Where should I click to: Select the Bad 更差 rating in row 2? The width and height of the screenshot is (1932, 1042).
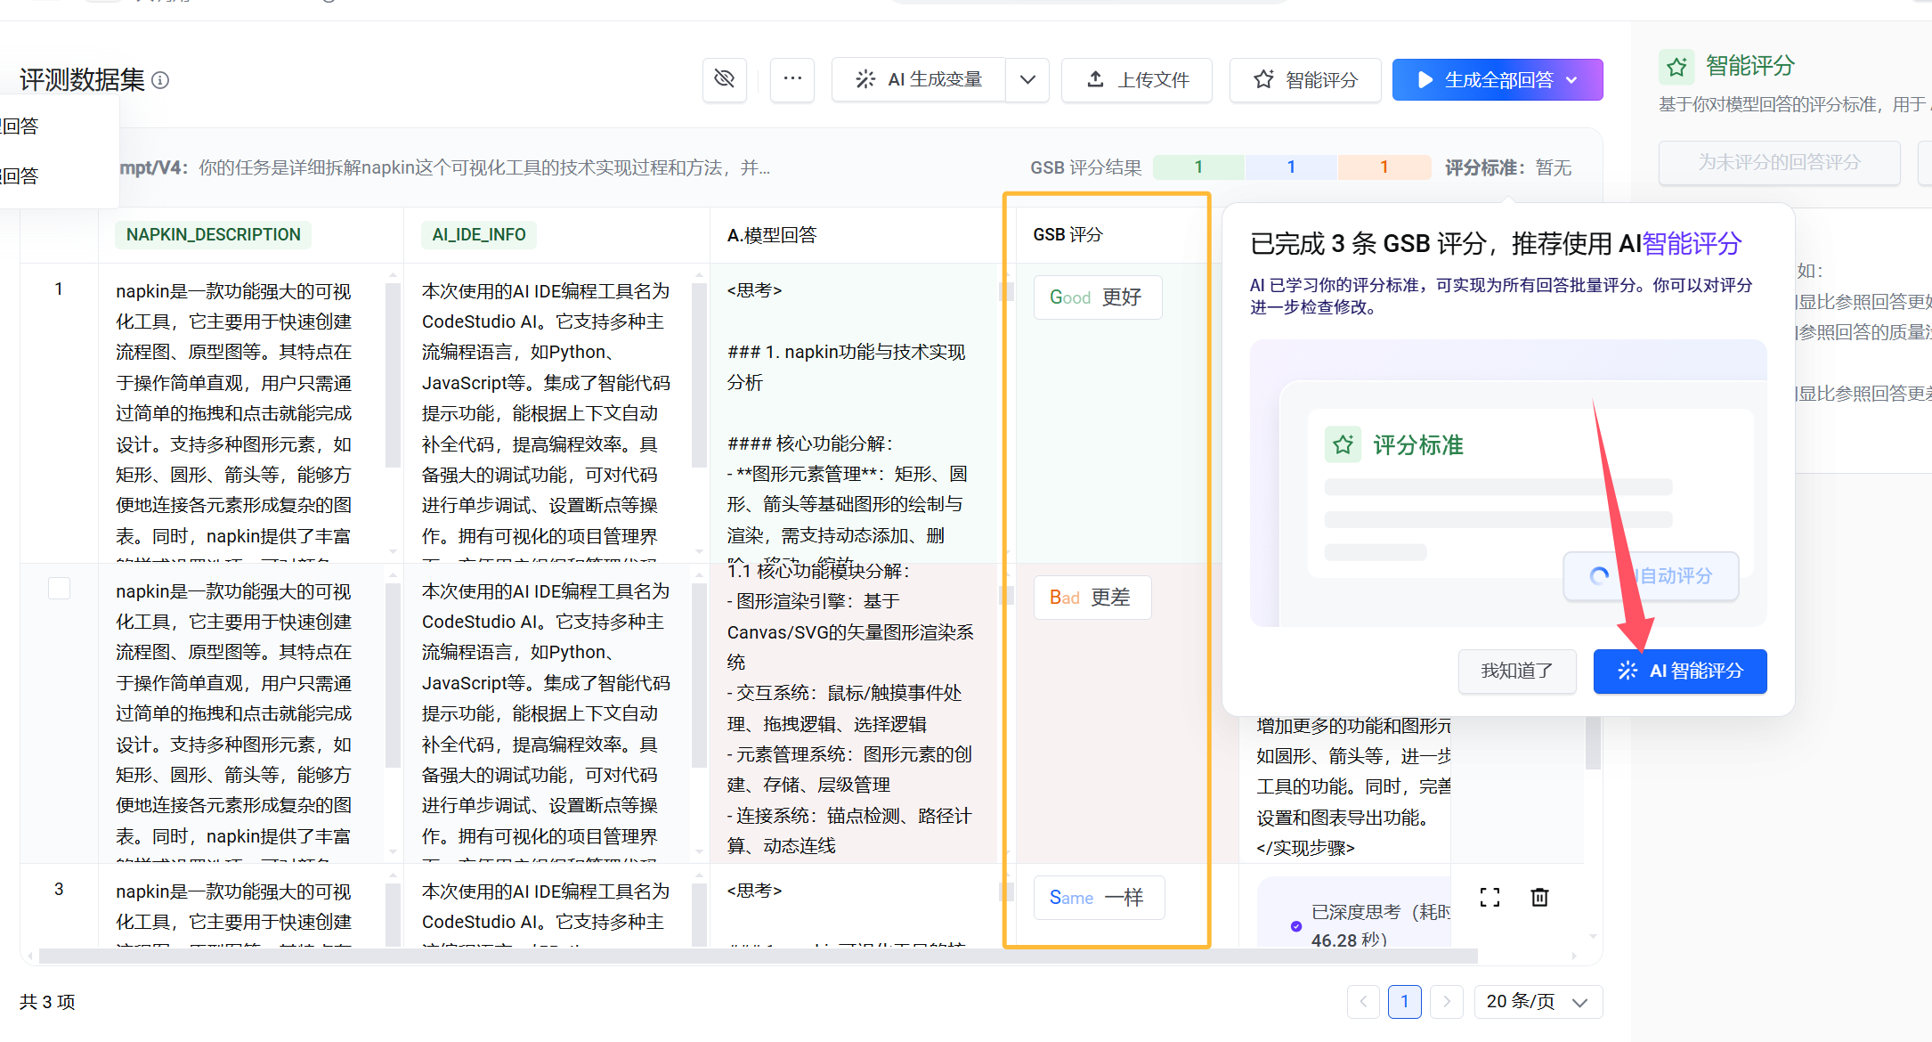point(1092,598)
